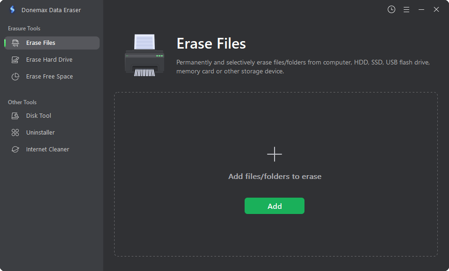Click the Donemax logo icon
Image resolution: width=449 pixels, height=271 pixels.
tap(12, 10)
